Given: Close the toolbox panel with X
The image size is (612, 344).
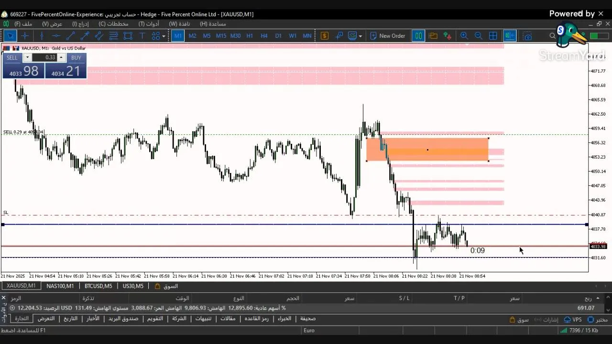Looking at the screenshot, I should pos(3,298).
